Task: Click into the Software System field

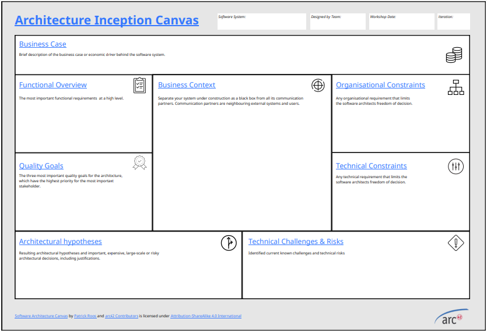Action: tap(262, 22)
